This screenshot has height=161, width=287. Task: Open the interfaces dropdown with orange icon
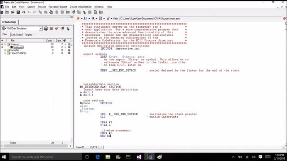pyautogui.click(x=79, y=18)
